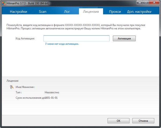Screen dimensions: 161x128
Task: Cancel using the Отмена button
Action: click(143, 120)
